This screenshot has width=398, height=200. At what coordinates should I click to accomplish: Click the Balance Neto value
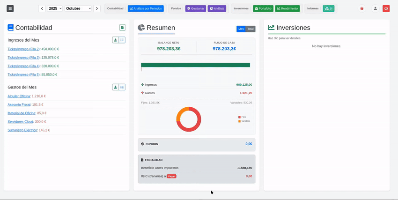click(x=169, y=49)
